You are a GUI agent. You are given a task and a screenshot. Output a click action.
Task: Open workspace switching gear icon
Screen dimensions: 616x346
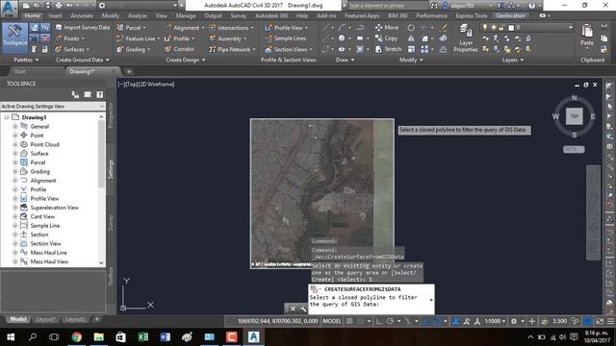[513, 321]
